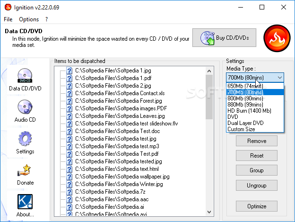Click file icon of Softpedia Test.doc
Image resolution: width=295 pixels, height=222 pixels.
pos(69,131)
